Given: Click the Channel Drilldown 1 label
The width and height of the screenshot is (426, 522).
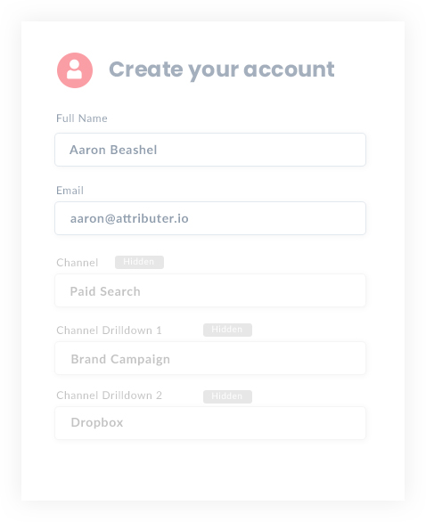Looking at the screenshot, I should click(109, 330).
